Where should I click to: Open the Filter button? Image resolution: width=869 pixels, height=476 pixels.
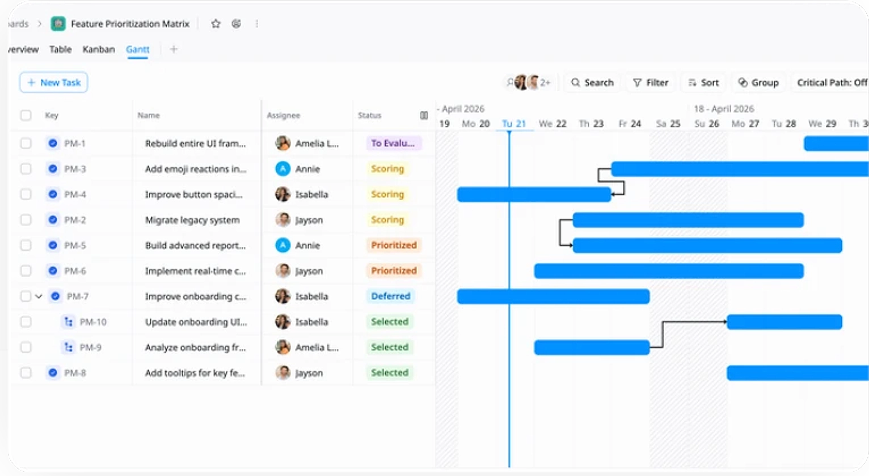click(651, 83)
